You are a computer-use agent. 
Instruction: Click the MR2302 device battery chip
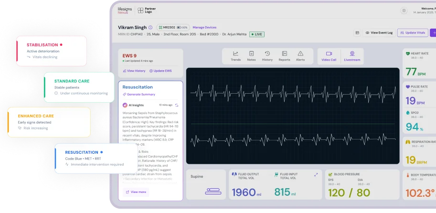(173, 28)
